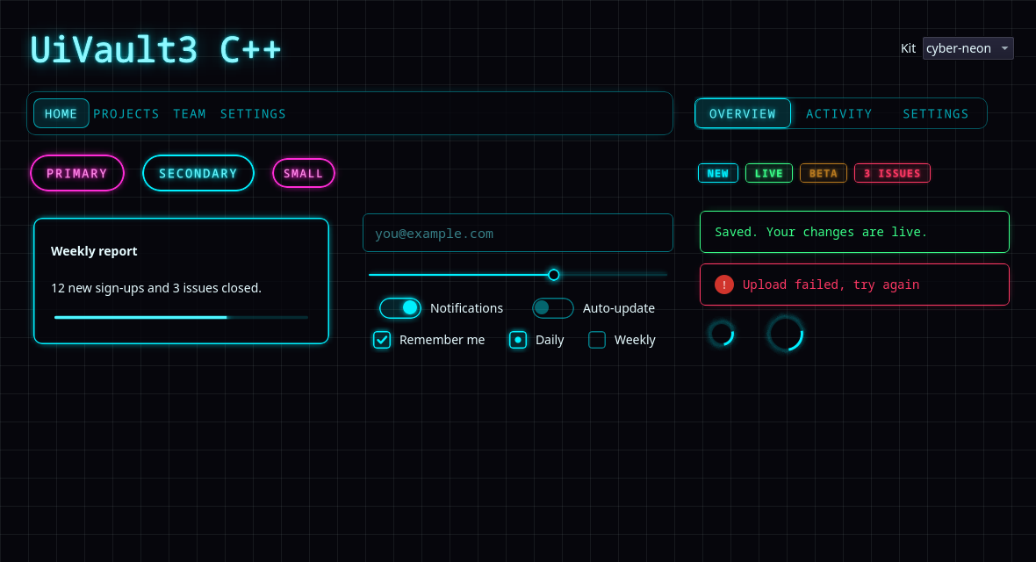Click the 3 ISSUES badge
Viewport: 1036px width, 562px height.
point(892,173)
